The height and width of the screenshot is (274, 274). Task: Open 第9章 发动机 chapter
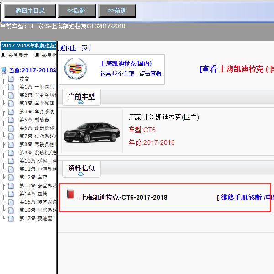coord(37,153)
